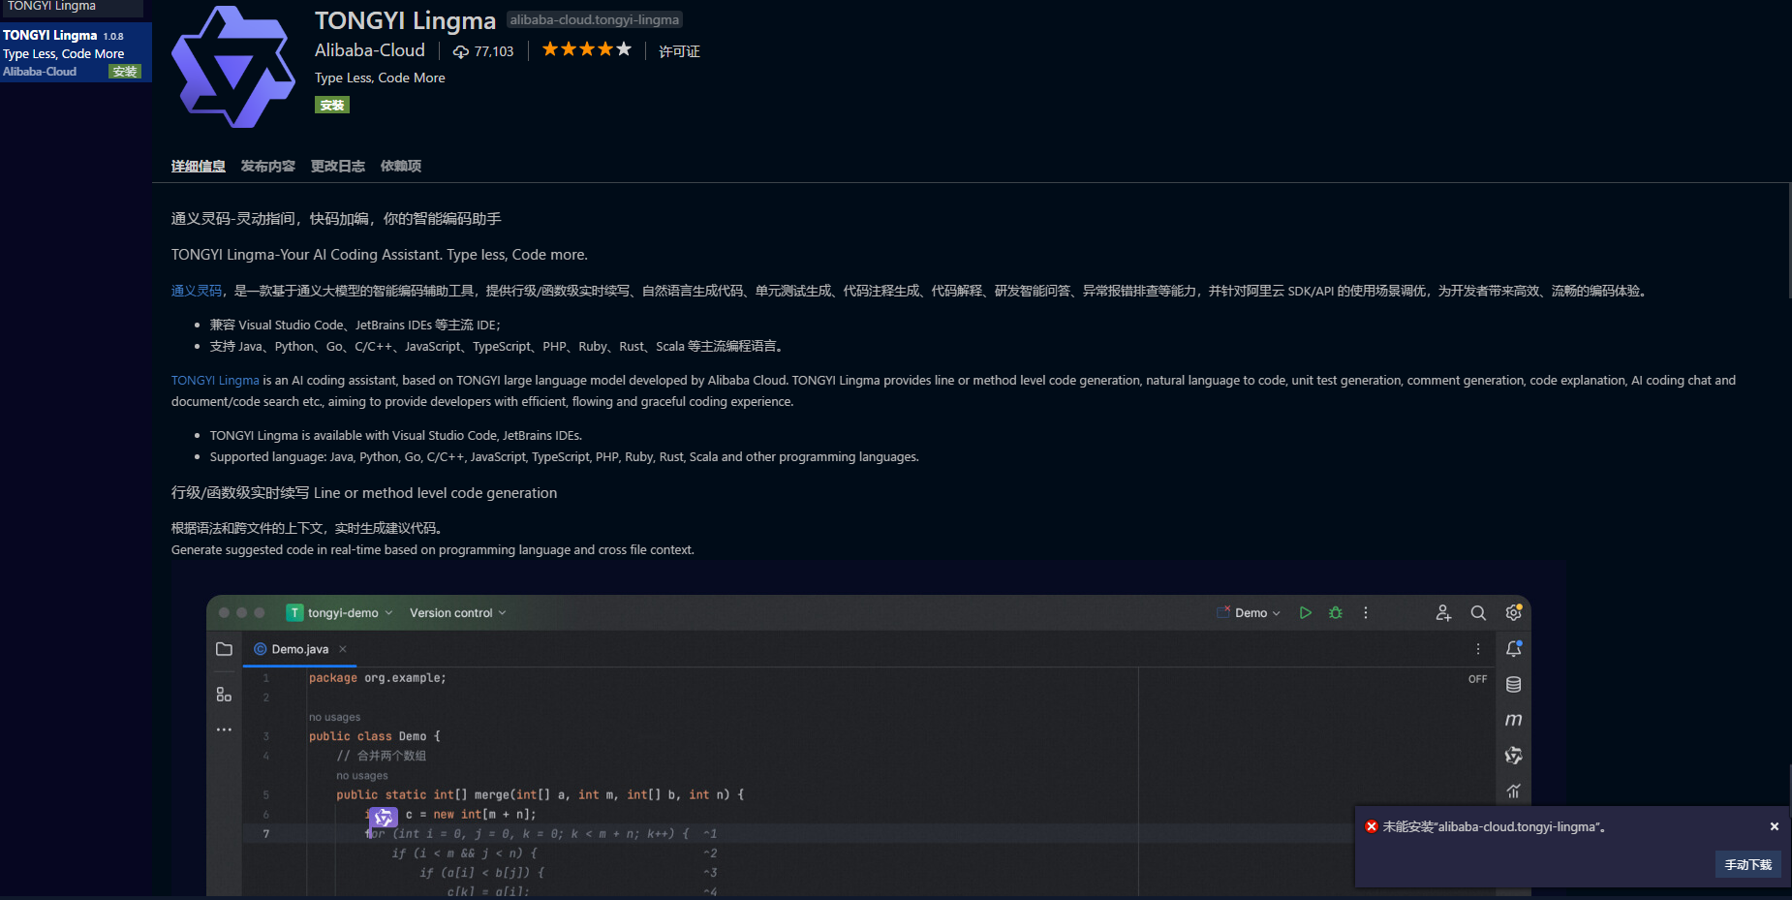
Task: Click the search magnifier icon in the demo
Action: (x=1478, y=612)
